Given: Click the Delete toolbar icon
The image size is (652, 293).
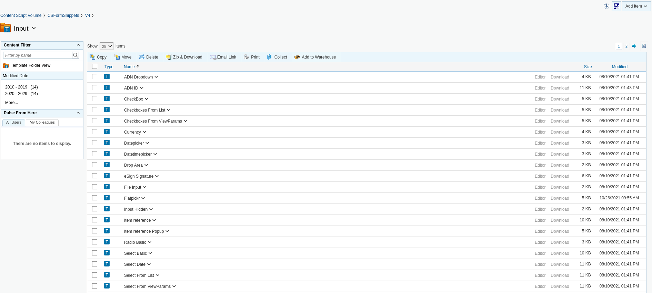Looking at the screenshot, I should click(x=142, y=57).
